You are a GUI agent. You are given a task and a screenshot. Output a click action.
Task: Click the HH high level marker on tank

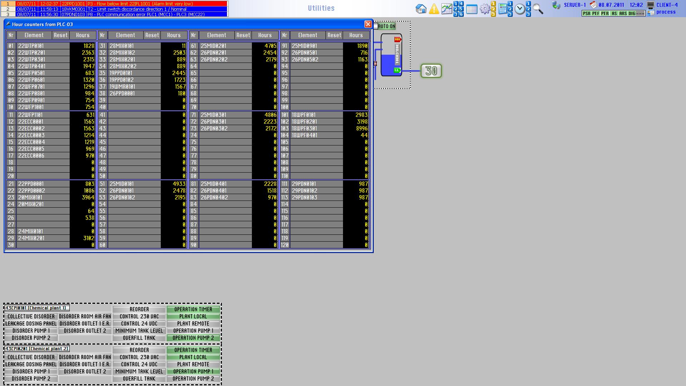point(397,40)
